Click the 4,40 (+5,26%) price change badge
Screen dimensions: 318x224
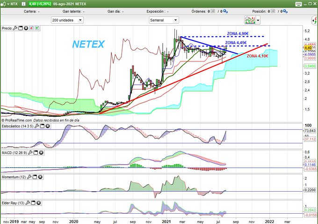(40, 4)
